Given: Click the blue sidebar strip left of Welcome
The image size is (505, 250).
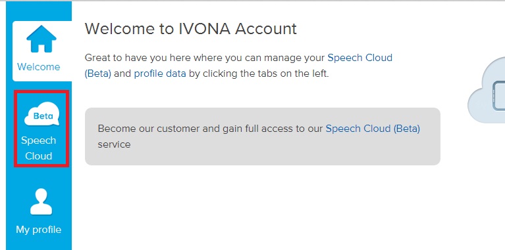Looking at the screenshot, I should [9, 51].
